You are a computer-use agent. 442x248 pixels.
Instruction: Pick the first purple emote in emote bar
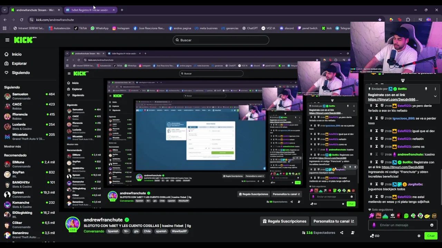click(x=372, y=216)
